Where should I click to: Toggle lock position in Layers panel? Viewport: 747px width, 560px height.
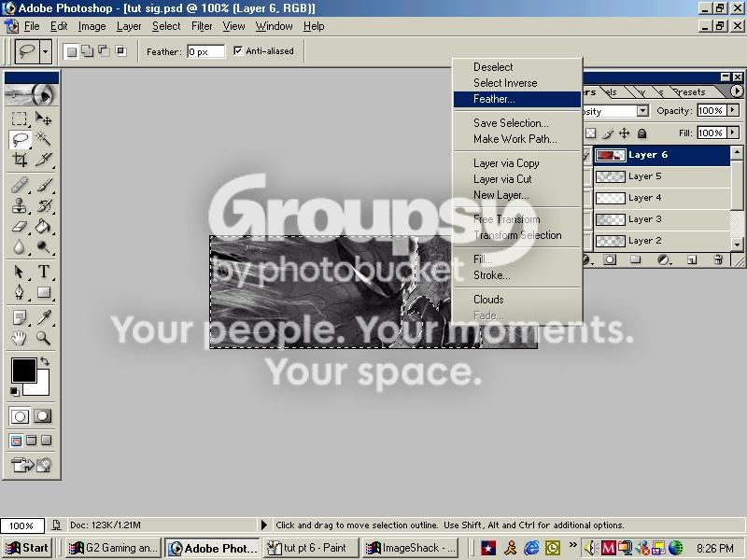pyautogui.click(x=625, y=133)
